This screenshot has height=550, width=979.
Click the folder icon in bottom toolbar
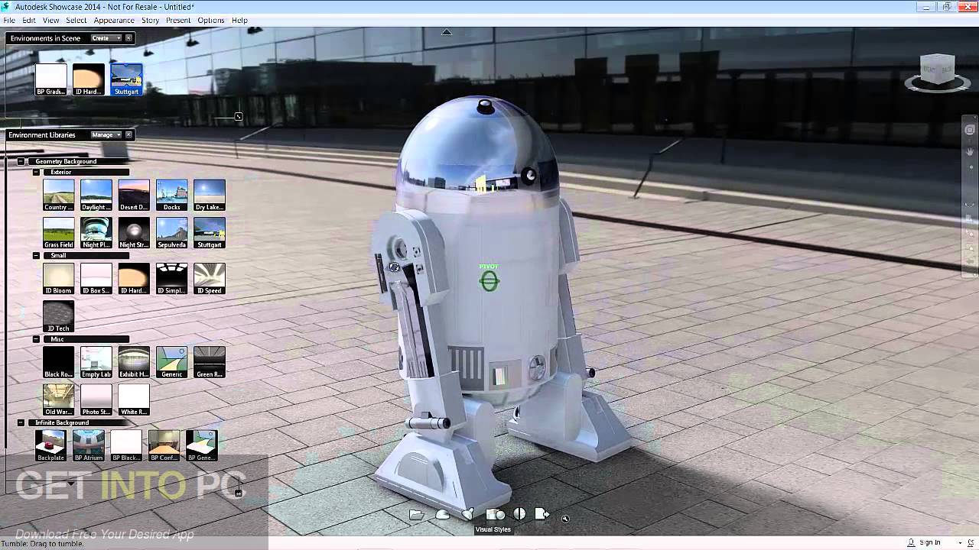tap(416, 515)
